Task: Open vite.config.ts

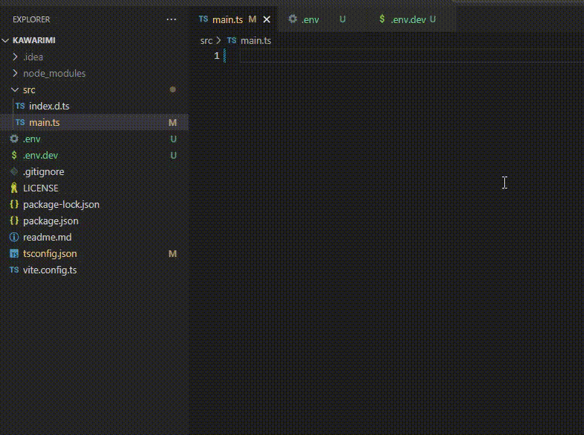Action: (x=94, y=270)
